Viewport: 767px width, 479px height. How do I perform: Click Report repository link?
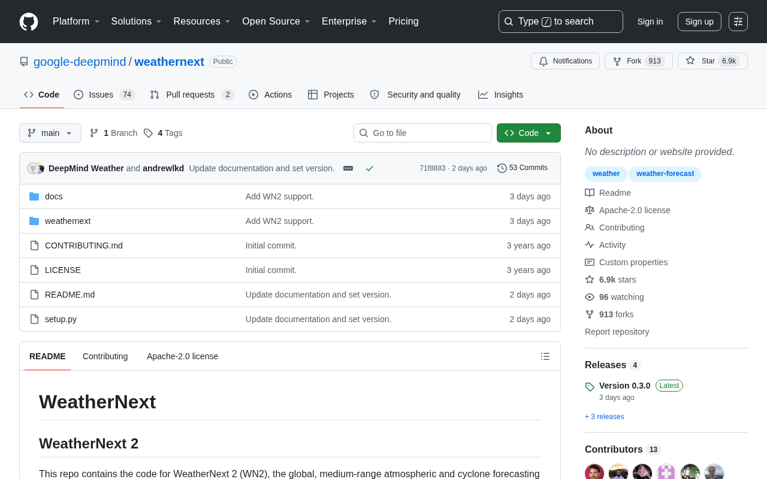(x=617, y=332)
